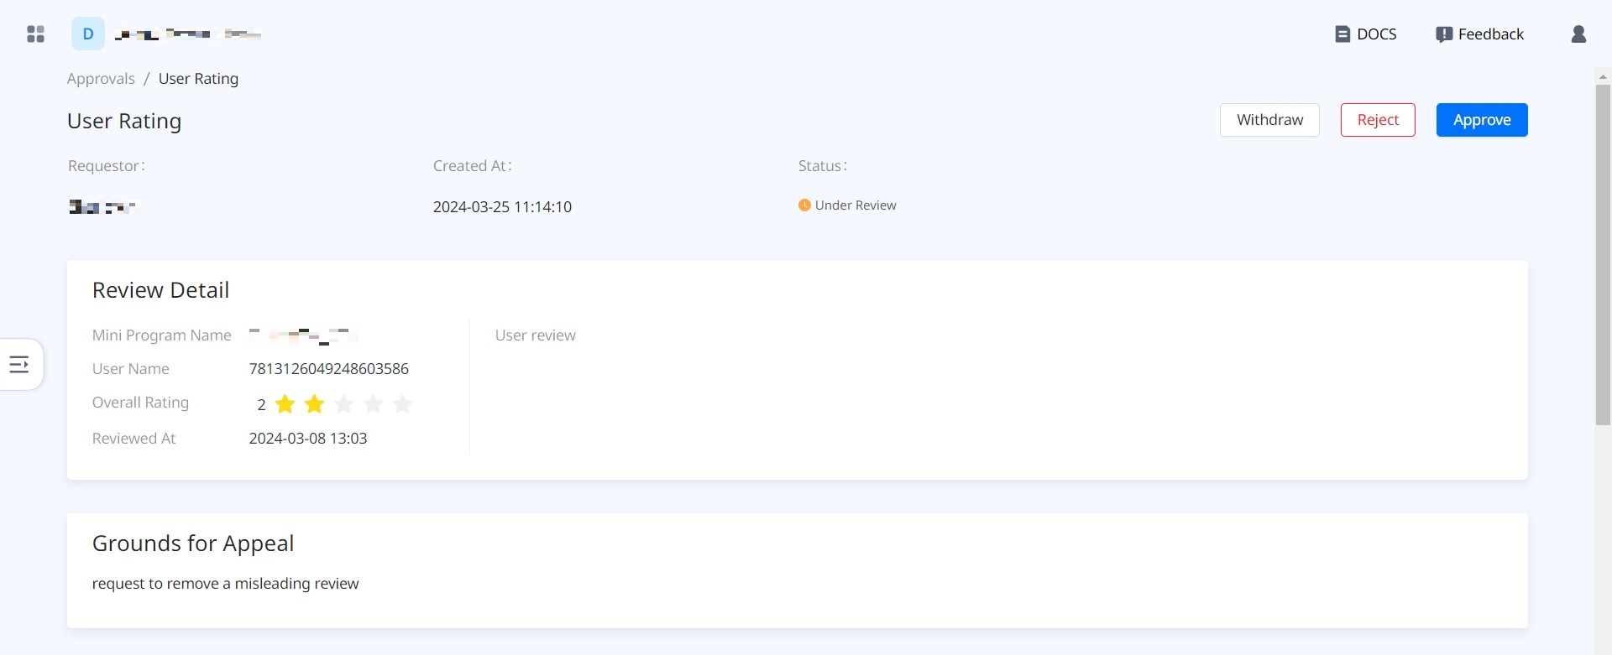
Task: Go back to Approvals breadcrumb
Action: [x=101, y=79]
